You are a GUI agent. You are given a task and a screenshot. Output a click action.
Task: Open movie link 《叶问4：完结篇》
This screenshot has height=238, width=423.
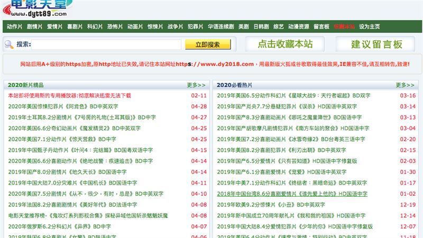pyautogui.click(x=80, y=150)
